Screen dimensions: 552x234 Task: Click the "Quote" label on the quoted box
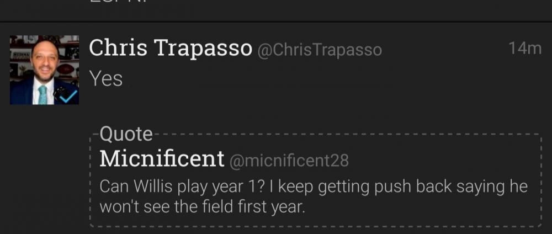[x=126, y=134]
